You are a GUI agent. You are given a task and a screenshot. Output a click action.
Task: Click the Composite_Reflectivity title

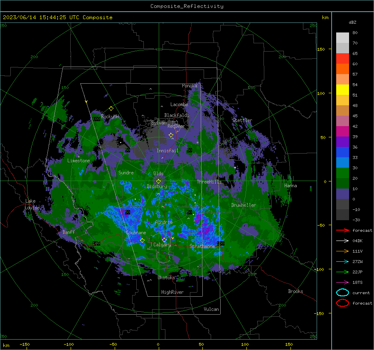pyautogui.click(x=187, y=6)
